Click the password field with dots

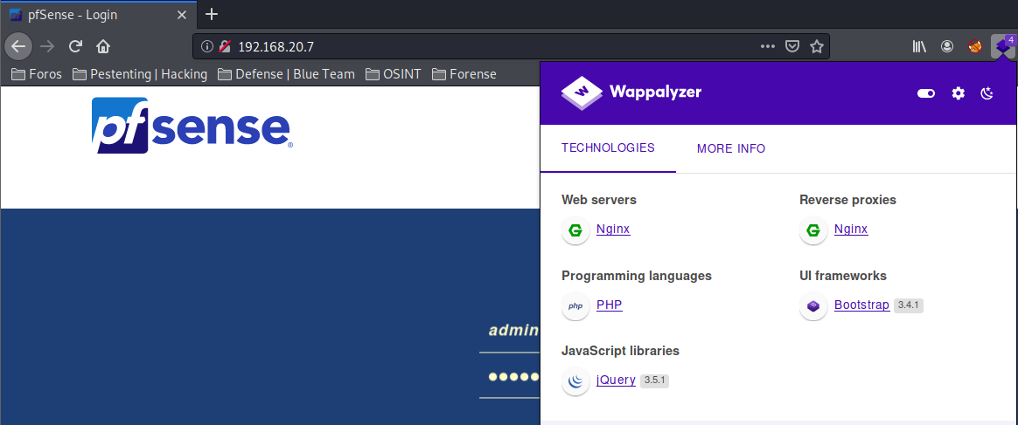(510, 376)
